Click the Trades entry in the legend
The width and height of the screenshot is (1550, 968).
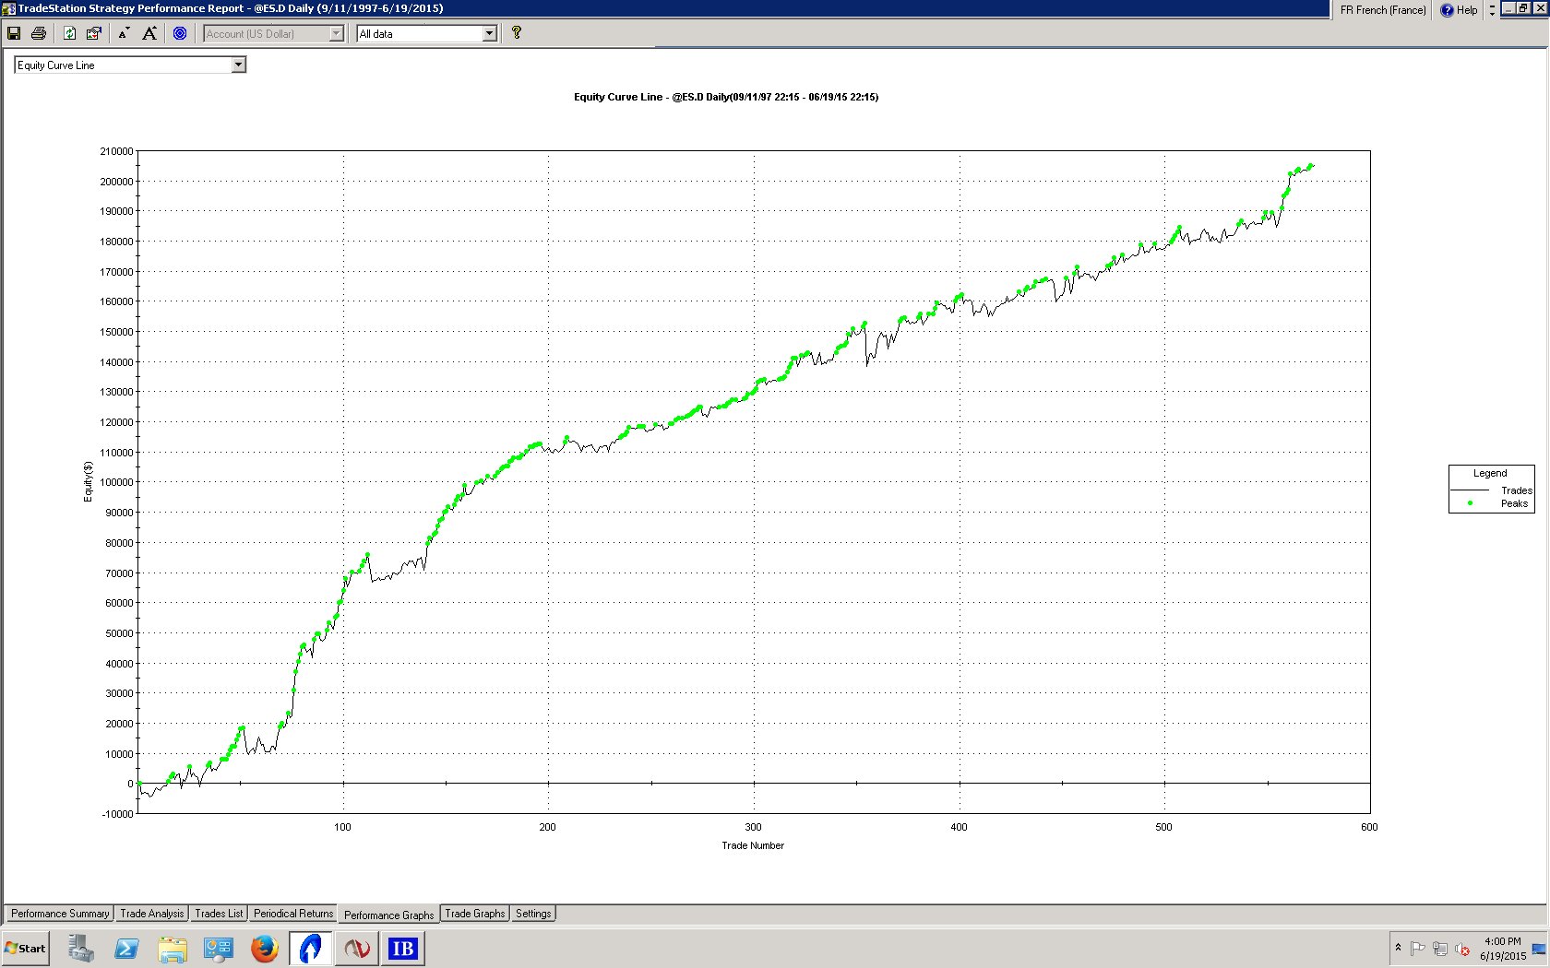tap(1516, 490)
